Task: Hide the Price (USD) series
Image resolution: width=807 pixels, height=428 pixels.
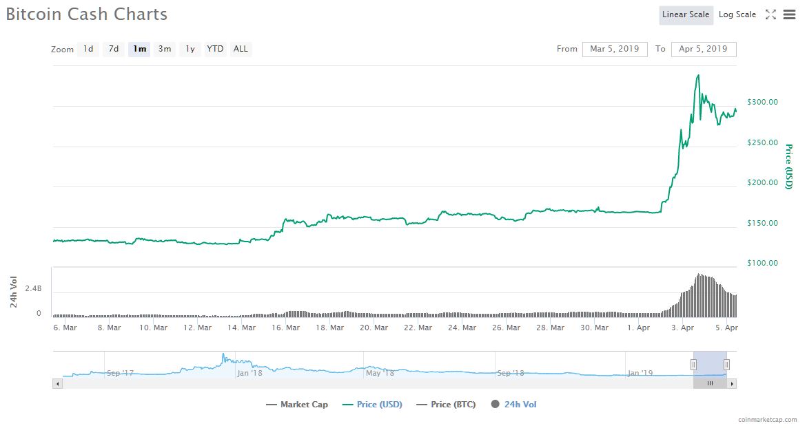Action: [x=372, y=405]
